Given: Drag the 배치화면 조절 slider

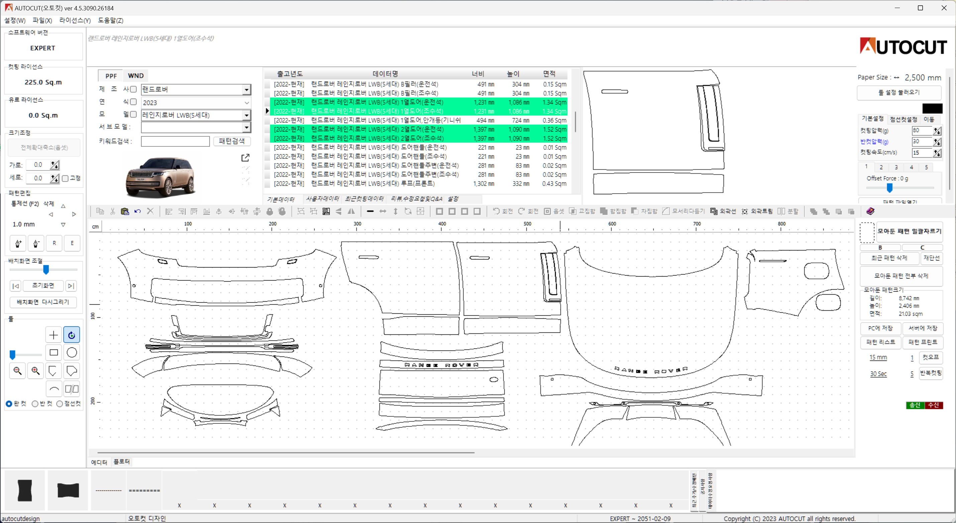Looking at the screenshot, I should pos(46,270).
